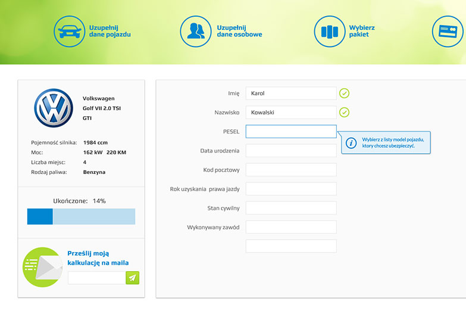Click the Prześlij moją kalkulację na maila link

tap(98, 258)
